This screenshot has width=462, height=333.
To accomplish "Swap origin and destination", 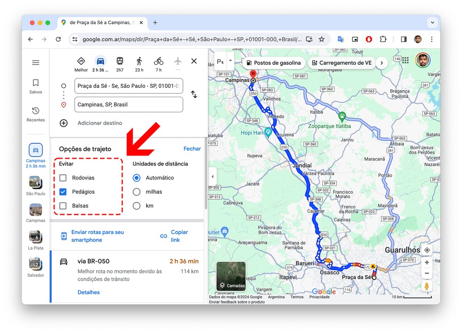I will click(x=194, y=94).
